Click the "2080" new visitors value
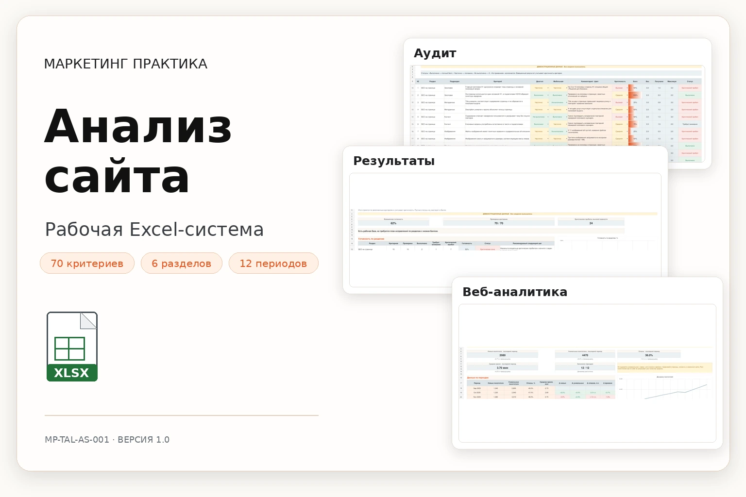The height and width of the screenshot is (497, 746). [x=502, y=355]
